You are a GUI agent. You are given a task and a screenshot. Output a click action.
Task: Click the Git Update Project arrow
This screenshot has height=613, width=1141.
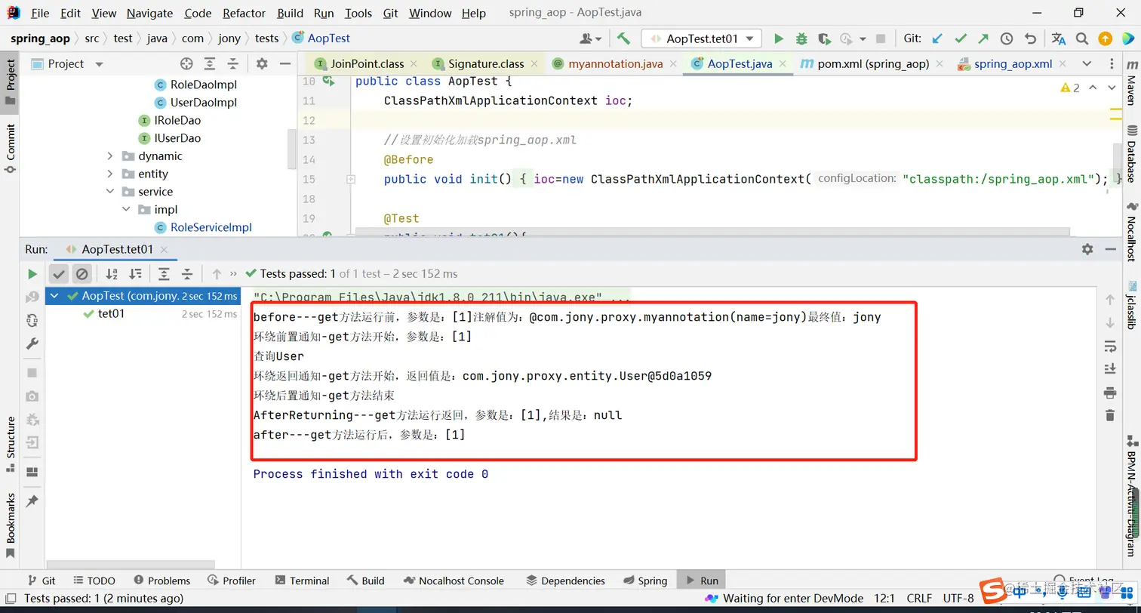pyautogui.click(x=937, y=39)
